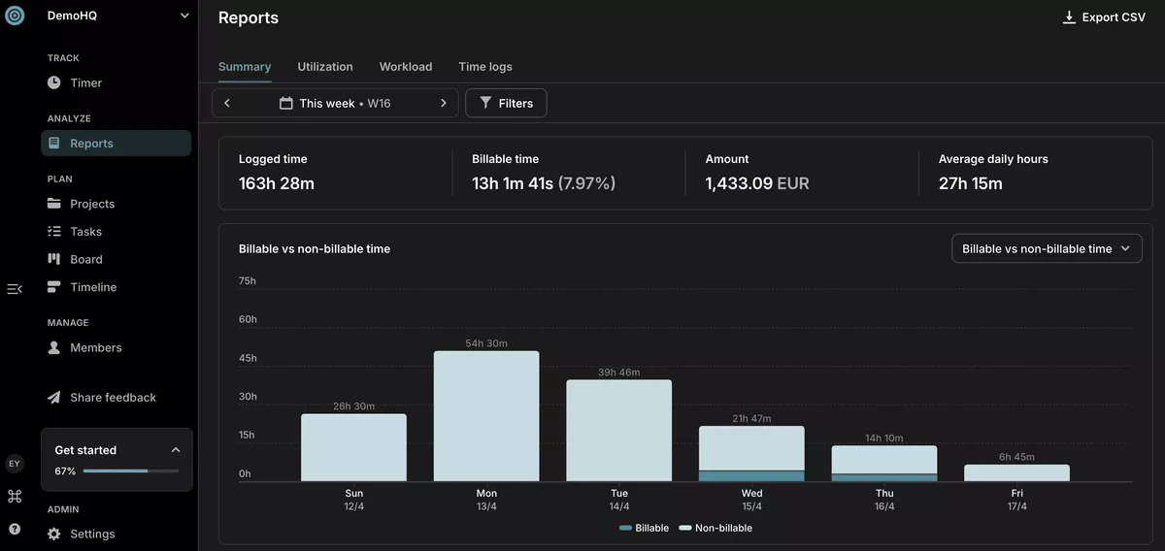Toggle the Non-billable legend series
The height and width of the screenshot is (551, 1165).
coord(716,528)
